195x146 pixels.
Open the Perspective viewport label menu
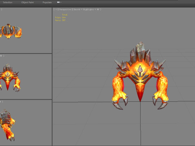(x=65, y=9)
